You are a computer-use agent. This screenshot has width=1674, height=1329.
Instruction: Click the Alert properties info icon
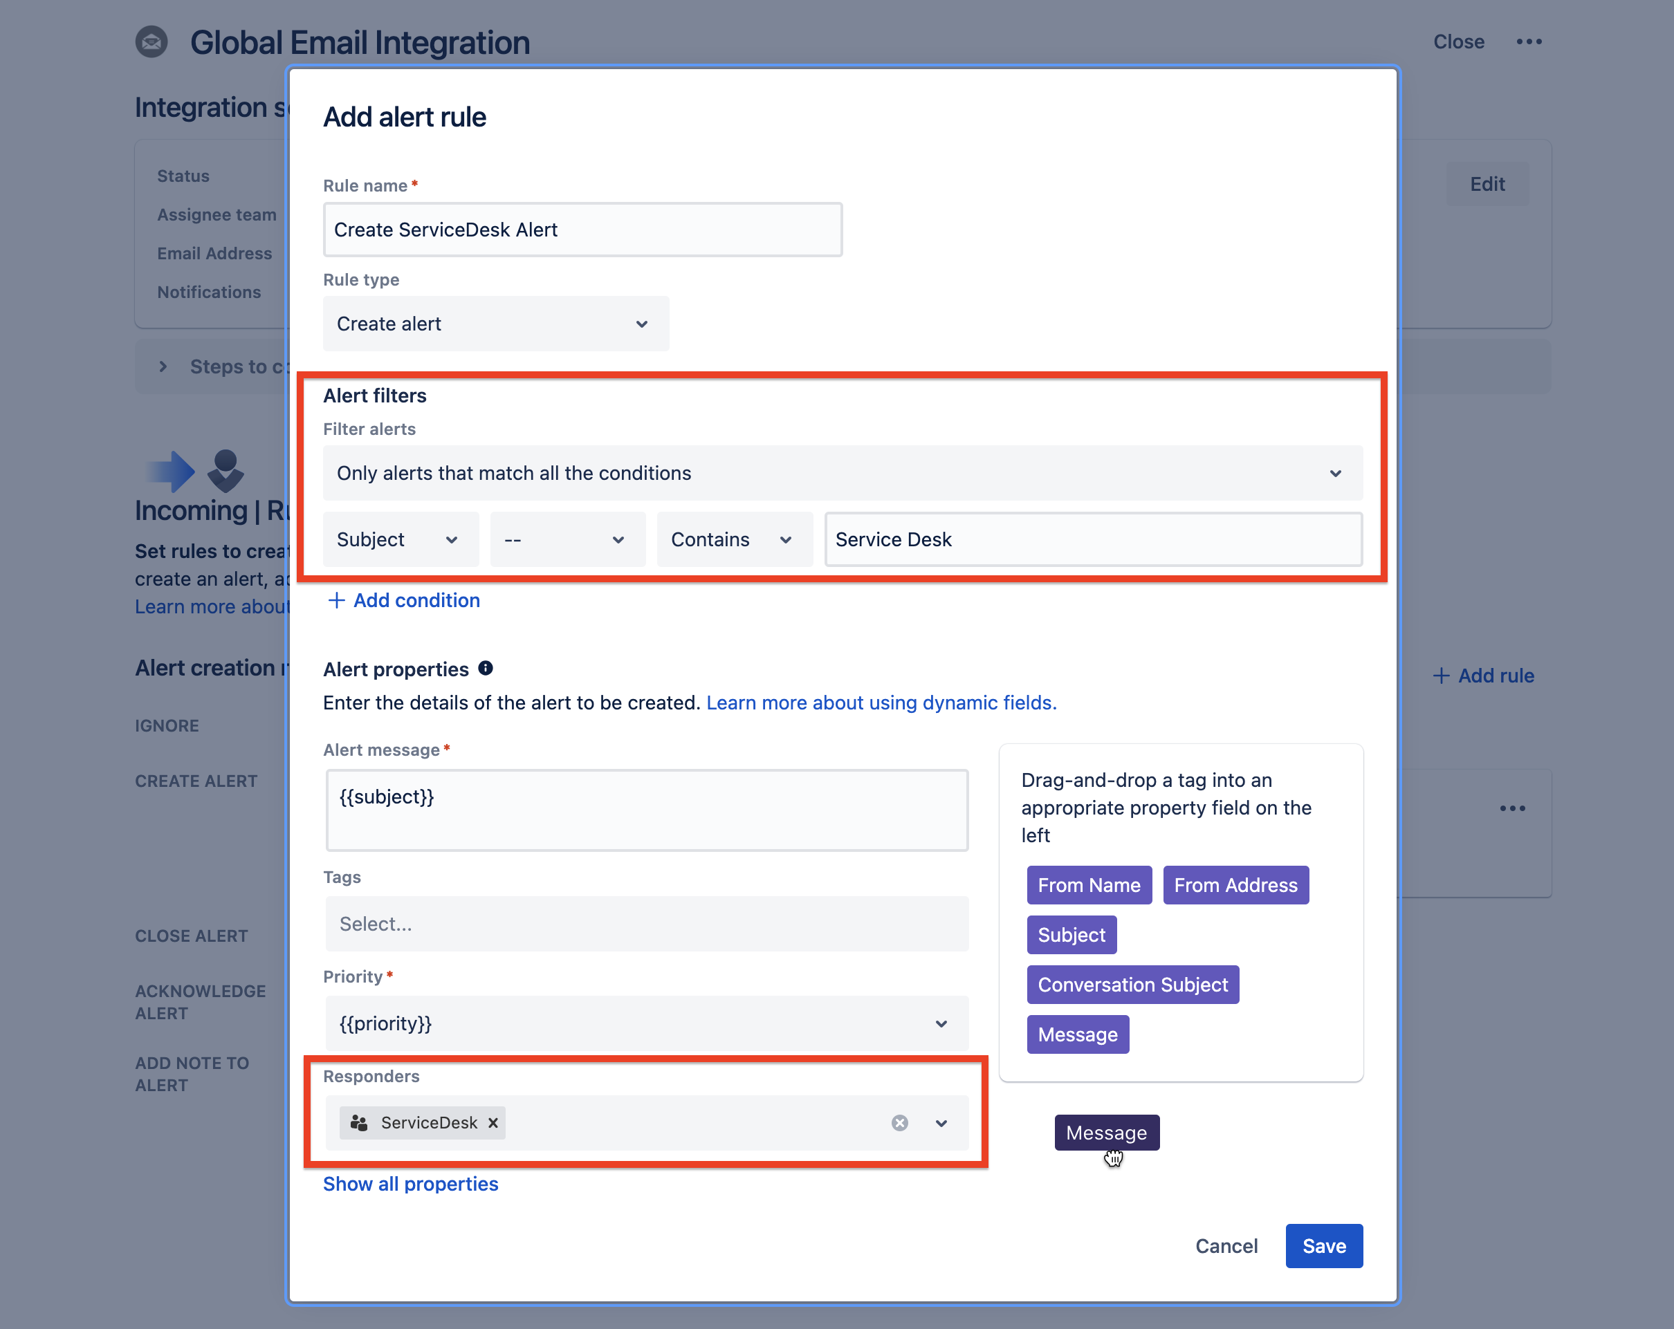pyautogui.click(x=486, y=669)
